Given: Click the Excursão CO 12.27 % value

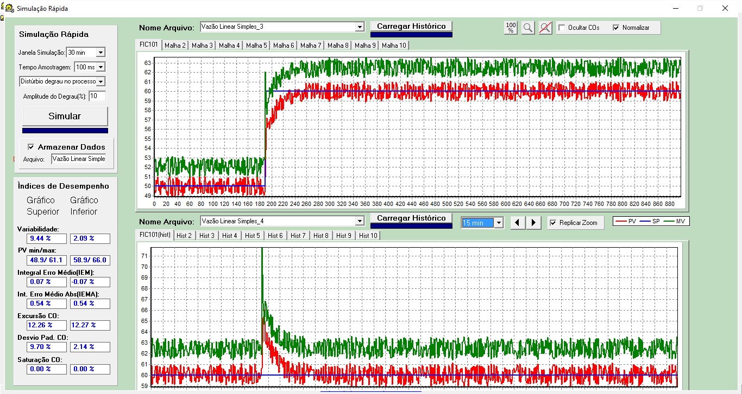Looking at the screenshot, I should pyautogui.click(x=90, y=325).
